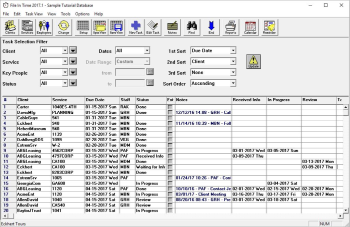Open the Reminder toolbar icon
The height and width of the screenshot is (227, 350).
[269, 27]
